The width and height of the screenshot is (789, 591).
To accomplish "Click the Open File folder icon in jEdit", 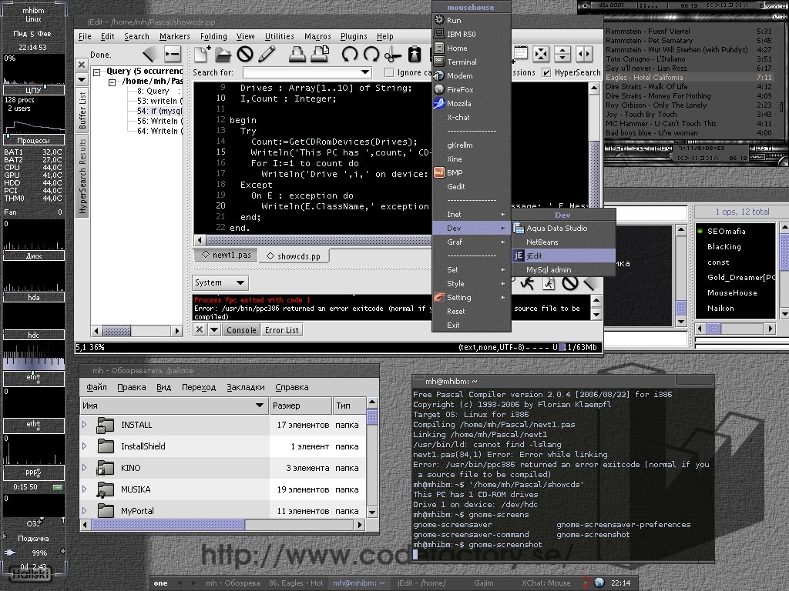I will [x=223, y=54].
